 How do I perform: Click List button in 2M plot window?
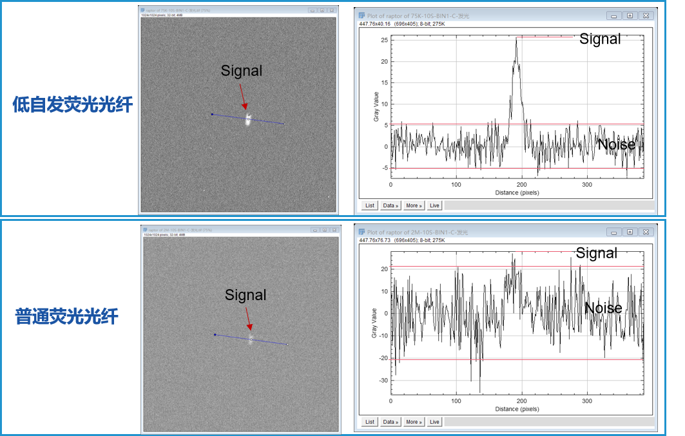[370, 422]
